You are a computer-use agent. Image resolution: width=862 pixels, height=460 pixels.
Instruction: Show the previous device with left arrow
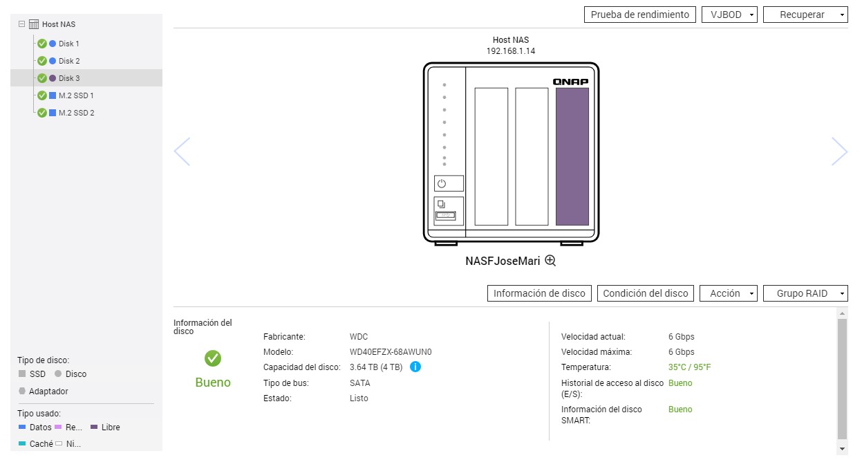[182, 151]
